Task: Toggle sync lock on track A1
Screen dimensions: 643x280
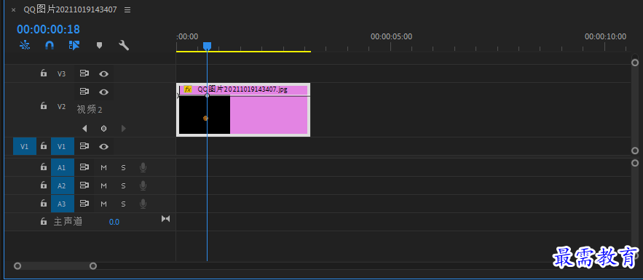Action: [84, 167]
